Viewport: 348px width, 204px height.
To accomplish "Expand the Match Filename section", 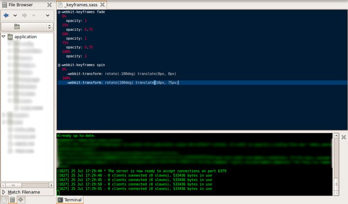I will point(3,192).
